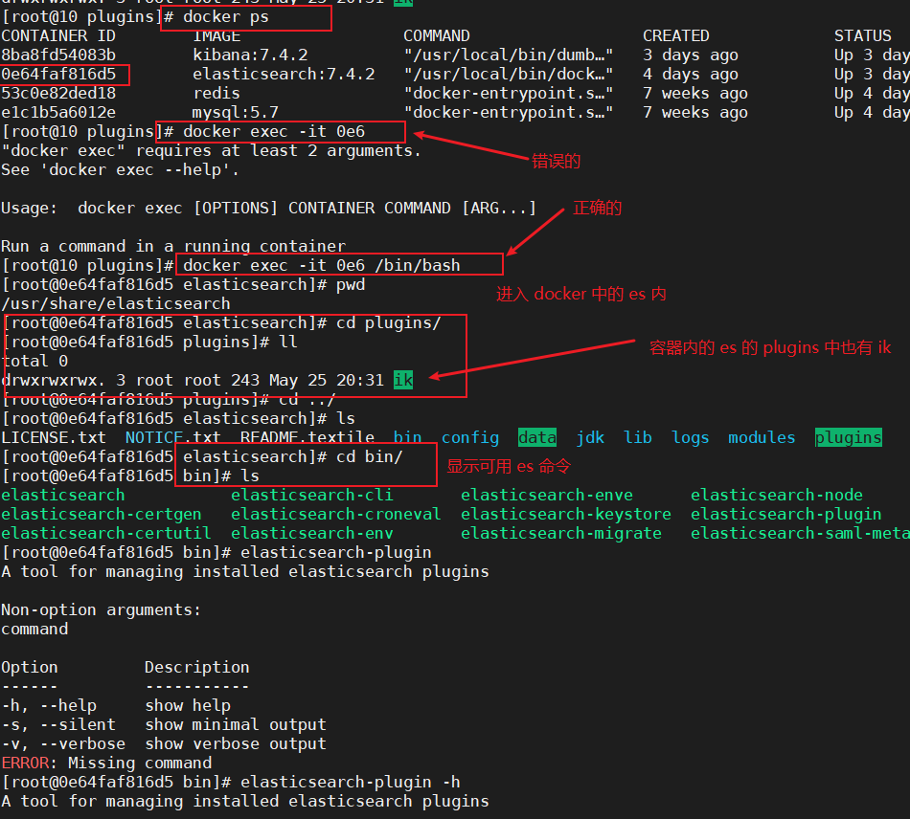Viewport: 910px width, 819px height.
Task: Click '4 days ago' in elasticsearch row
Action: (x=691, y=75)
